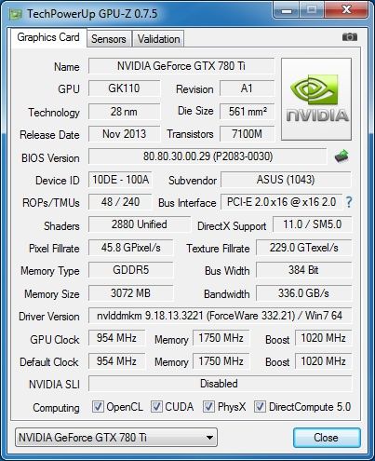Click the BIOS save chip icon
Screen dimensions: 375x461
click(342, 156)
